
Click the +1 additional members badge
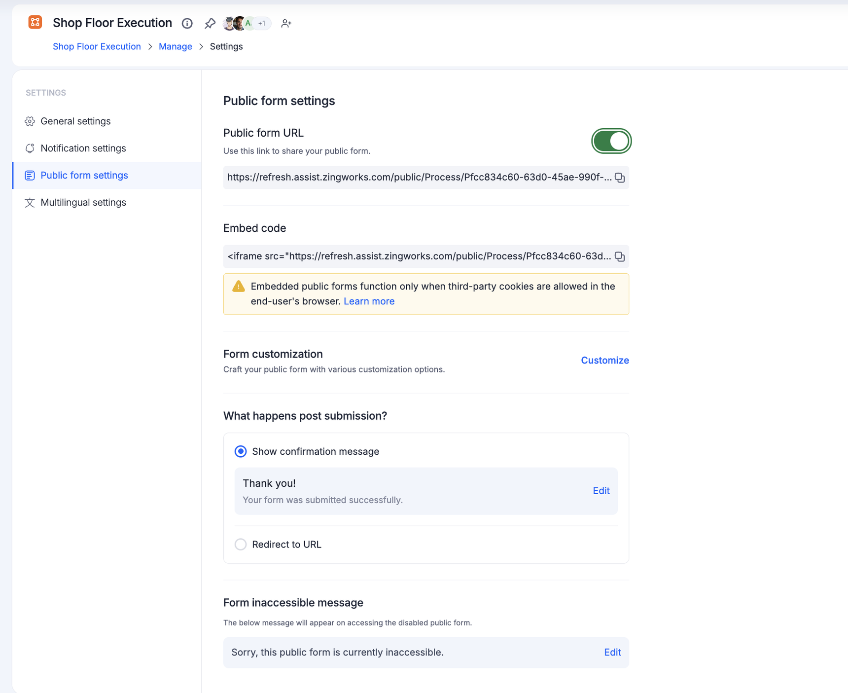tap(262, 23)
